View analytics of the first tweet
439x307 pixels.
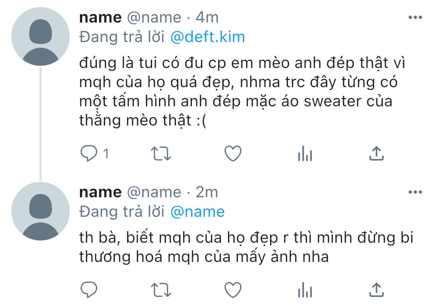[305, 154]
